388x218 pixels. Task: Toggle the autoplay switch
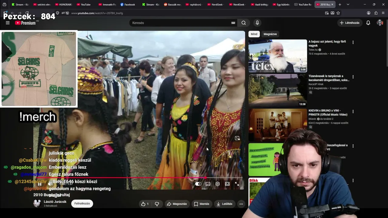198,184
